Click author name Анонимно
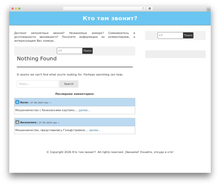220x186 pixels. click(x=28, y=122)
